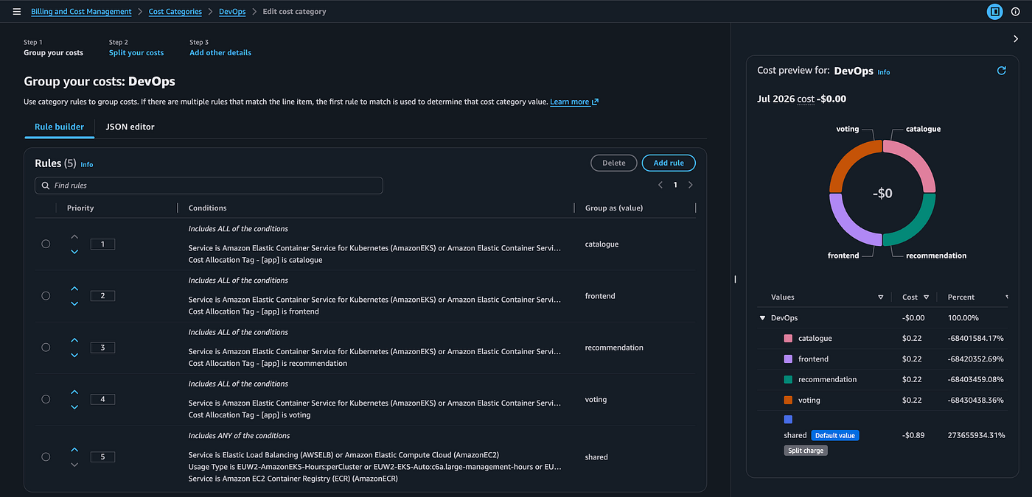The width and height of the screenshot is (1032, 497).
Task: Click the orange voting color swatch
Action: 788,401
